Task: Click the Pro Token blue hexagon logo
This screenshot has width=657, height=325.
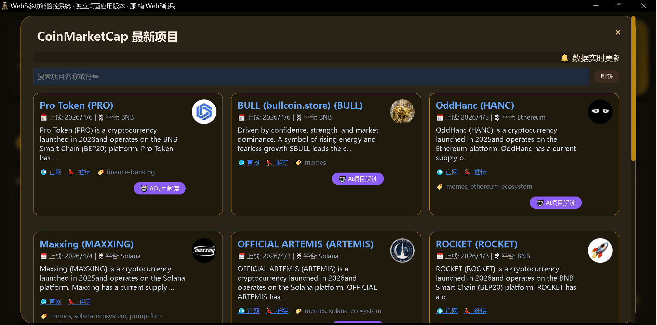Action: (x=204, y=112)
